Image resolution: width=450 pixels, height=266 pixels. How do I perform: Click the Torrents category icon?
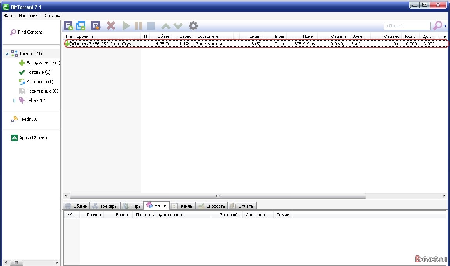point(14,54)
